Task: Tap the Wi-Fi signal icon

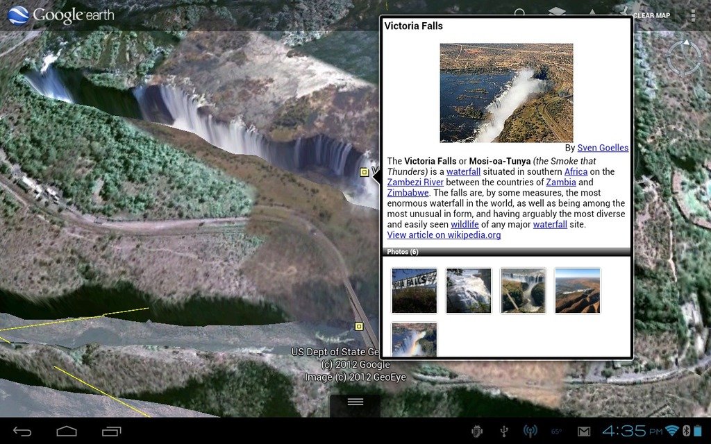Action: [672, 430]
